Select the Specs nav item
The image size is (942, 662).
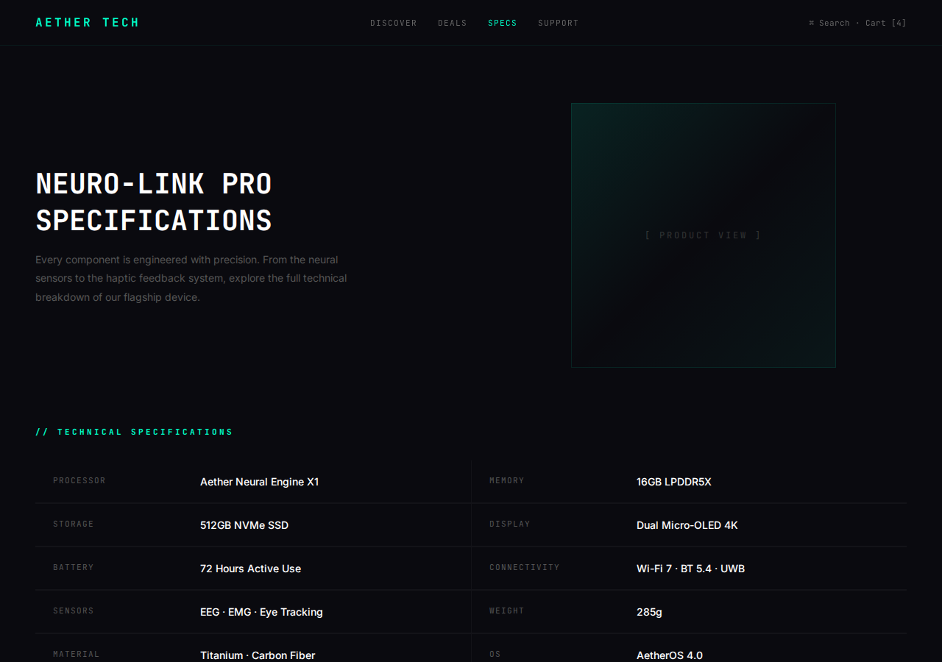pyautogui.click(x=503, y=23)
